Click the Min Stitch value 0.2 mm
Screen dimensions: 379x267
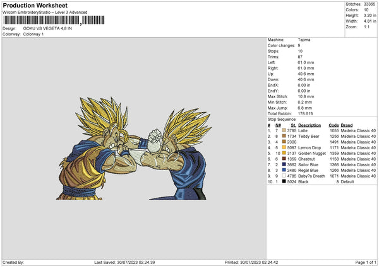305,102
